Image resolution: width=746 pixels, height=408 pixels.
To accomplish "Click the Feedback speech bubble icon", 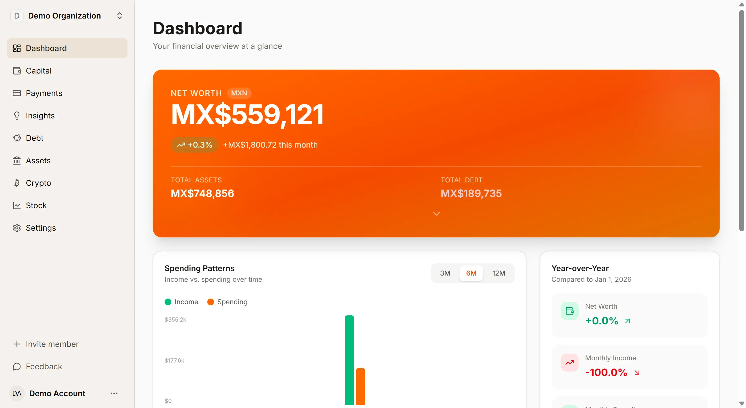I will (x=17, y=367).
